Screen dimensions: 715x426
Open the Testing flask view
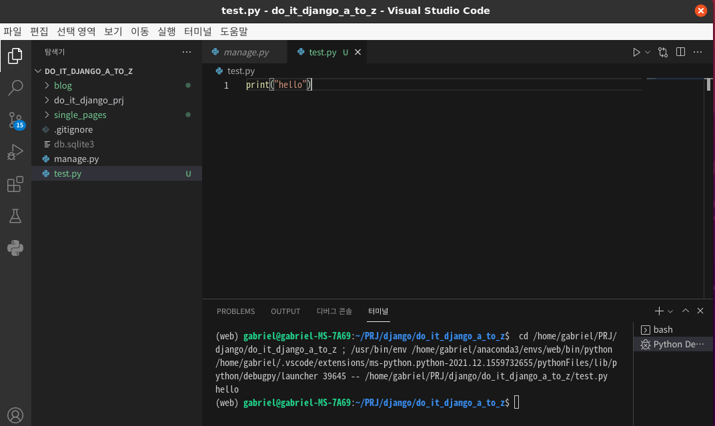coord(15,216)
